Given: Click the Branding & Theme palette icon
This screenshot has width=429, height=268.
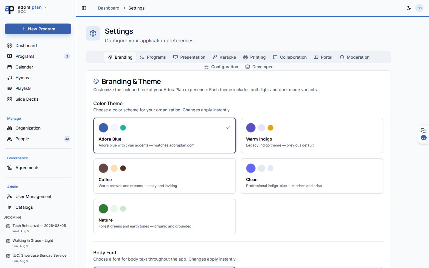Looking at the screenshot, I should point(96,81).
